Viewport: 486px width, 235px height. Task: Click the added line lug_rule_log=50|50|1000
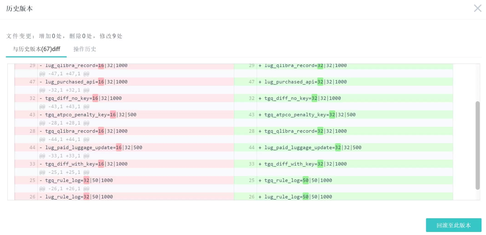pos(343,197)
